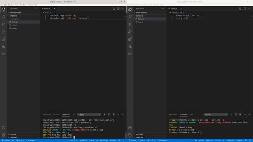This screenshot has width=253, height=142.
Task: Split terminal in left window panel
Action: coord(109,114)
